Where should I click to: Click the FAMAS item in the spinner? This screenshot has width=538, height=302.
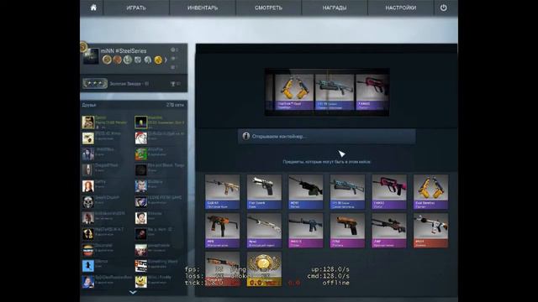point(372,92)
